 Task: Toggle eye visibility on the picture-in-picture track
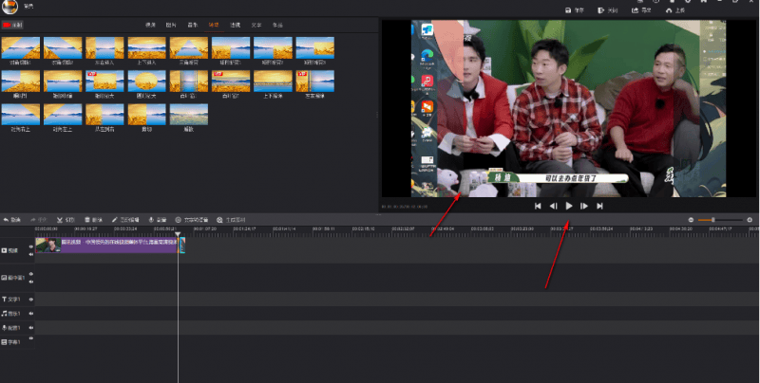click(x=30, y=274)
